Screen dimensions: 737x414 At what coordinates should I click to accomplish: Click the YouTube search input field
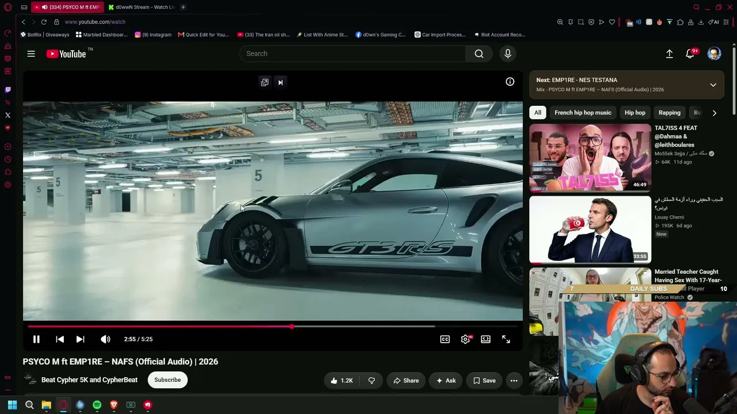352,53
